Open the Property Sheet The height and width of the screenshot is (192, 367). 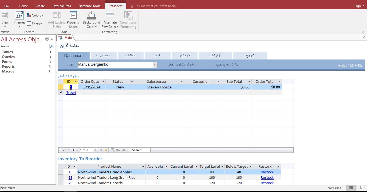(73, 19)
